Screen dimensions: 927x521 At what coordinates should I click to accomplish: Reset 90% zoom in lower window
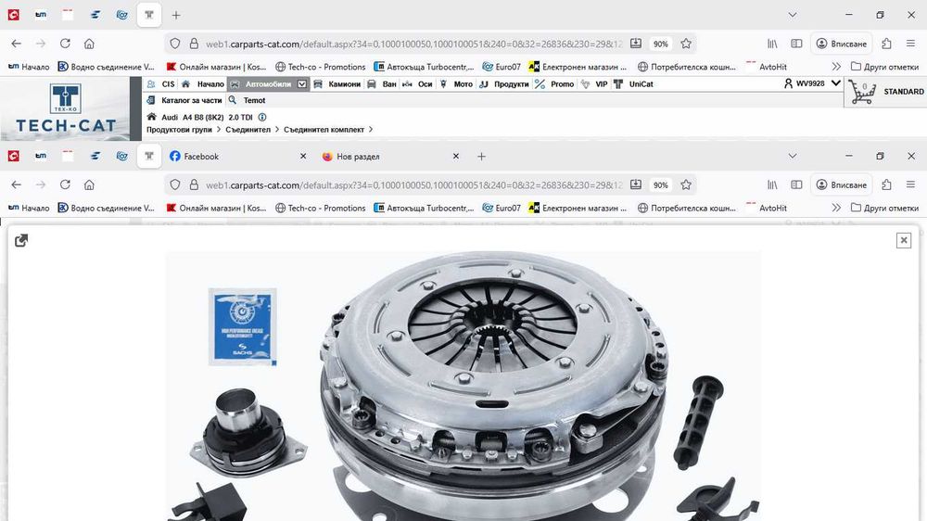pos(660,185)
